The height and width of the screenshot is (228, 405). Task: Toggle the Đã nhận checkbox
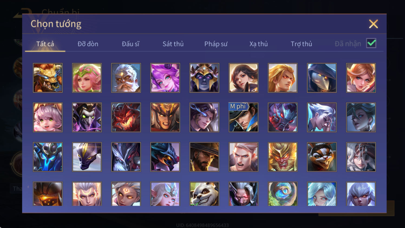click(x=371, y=43)
